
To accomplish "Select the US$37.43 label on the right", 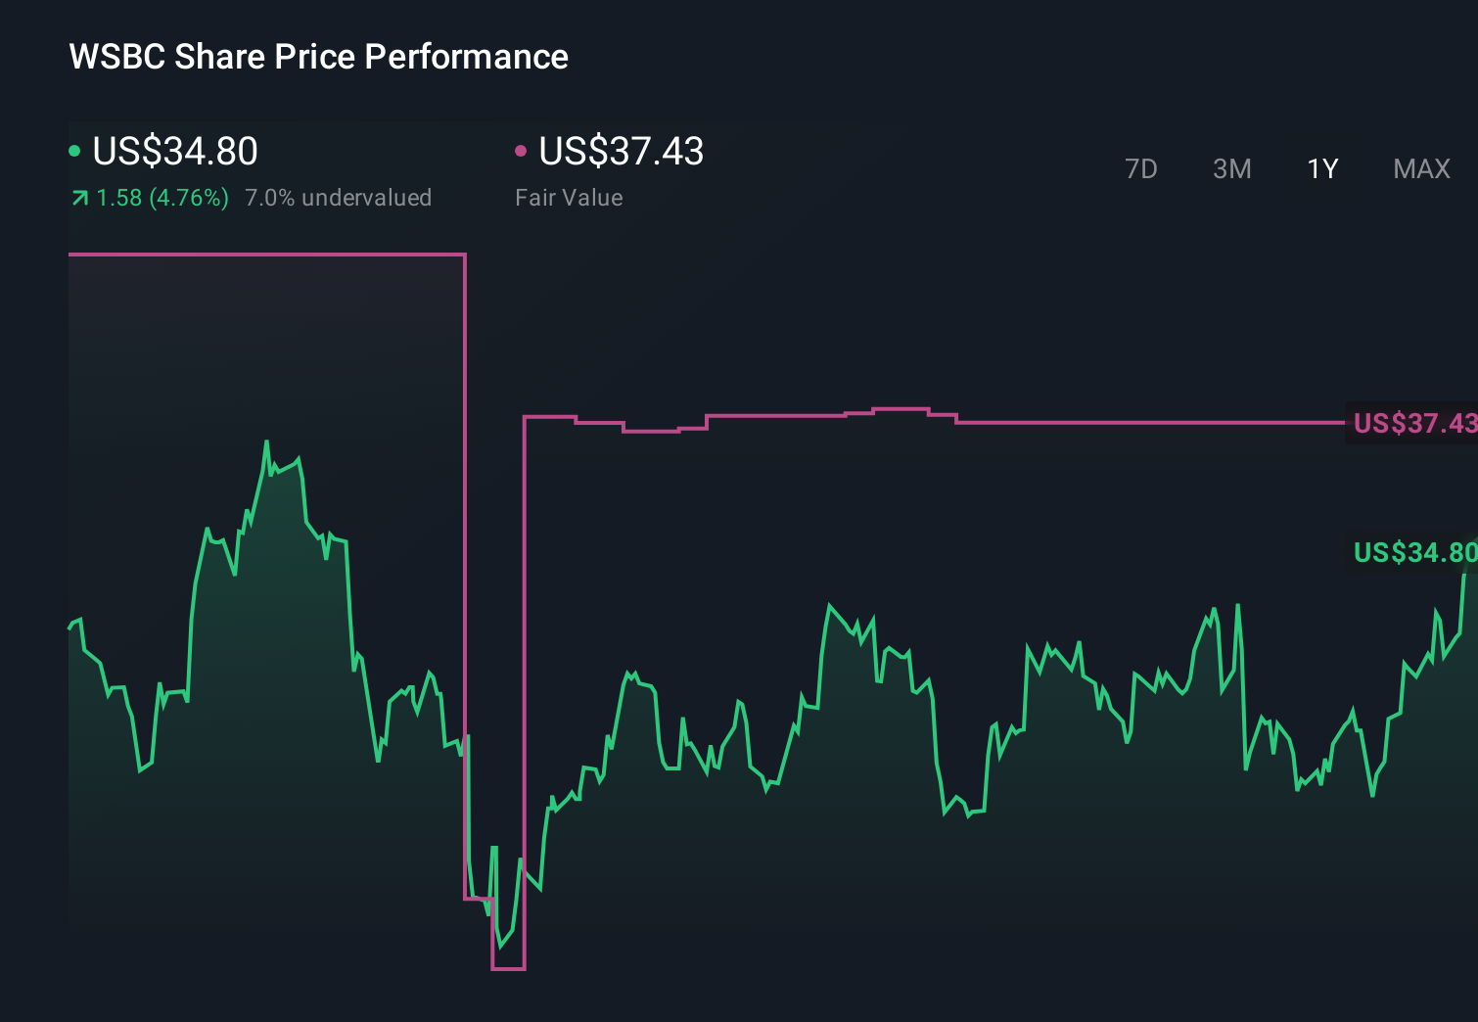I will point(1410,423).
